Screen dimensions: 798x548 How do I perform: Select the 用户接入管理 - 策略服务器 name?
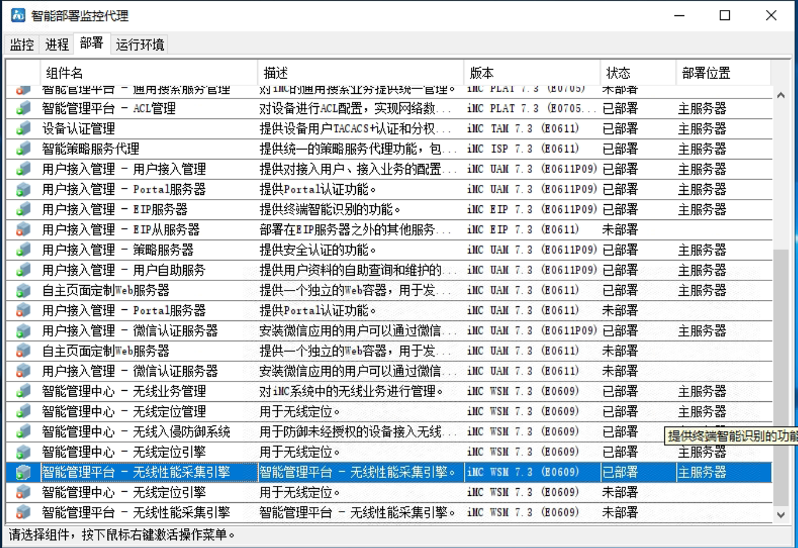118,250
